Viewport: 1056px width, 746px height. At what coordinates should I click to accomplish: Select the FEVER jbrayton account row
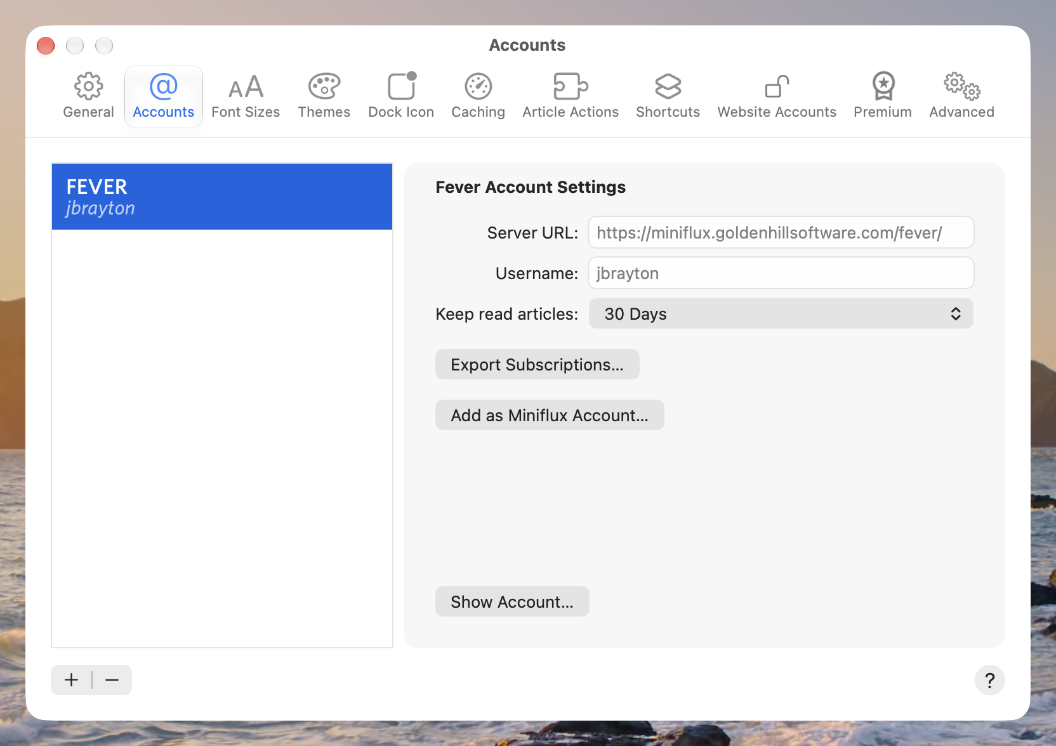pyautogui.click(x=222, y=197)
